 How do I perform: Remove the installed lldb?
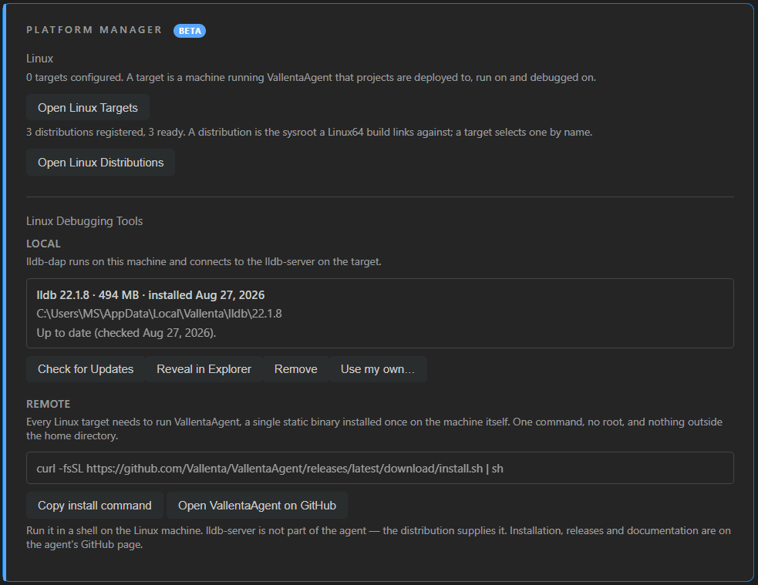[x=296, y=369]
